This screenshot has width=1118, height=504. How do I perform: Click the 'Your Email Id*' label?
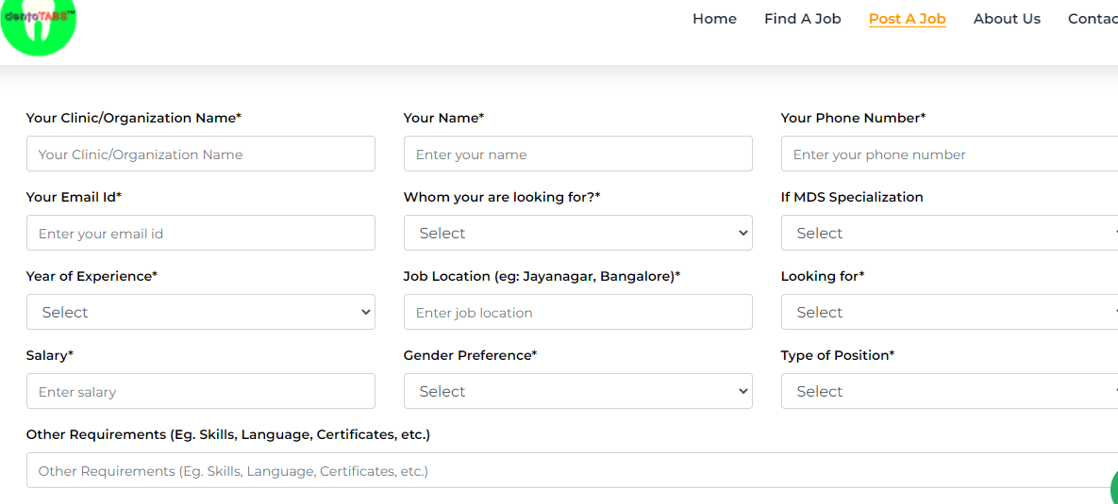coord(74,197)
